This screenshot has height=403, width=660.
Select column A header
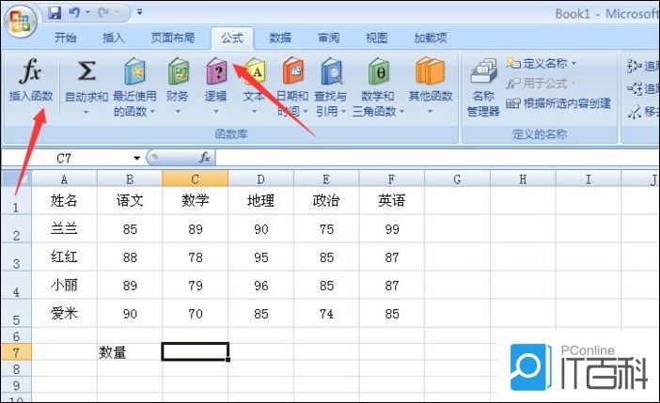click(x=64, y=179)
